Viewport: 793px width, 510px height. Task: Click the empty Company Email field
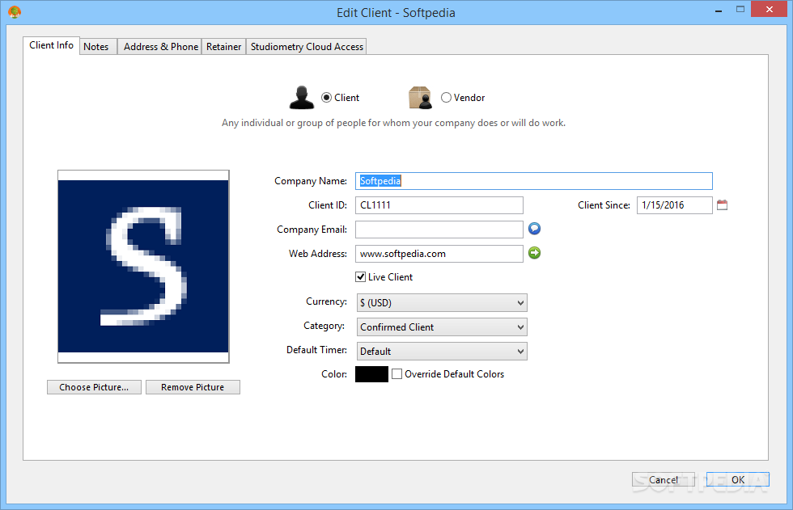(439, 230)
